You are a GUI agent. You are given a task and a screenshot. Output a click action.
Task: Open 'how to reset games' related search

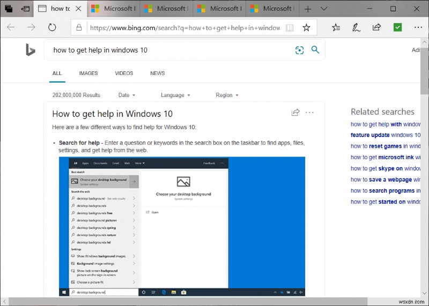tap(385, 146)
